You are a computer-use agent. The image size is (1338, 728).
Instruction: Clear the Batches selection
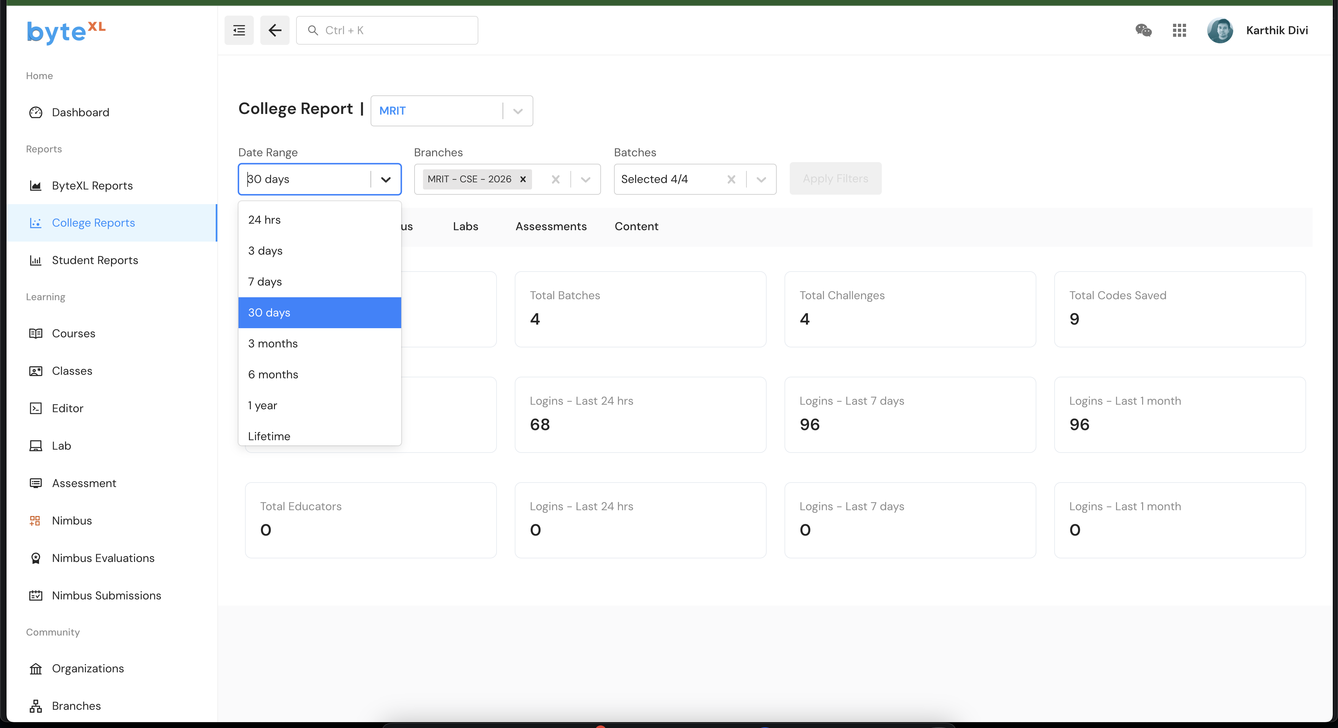[731, 179]
